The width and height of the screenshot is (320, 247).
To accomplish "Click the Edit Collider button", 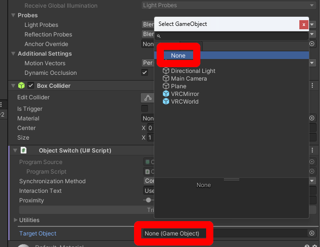I will [148, 98].
